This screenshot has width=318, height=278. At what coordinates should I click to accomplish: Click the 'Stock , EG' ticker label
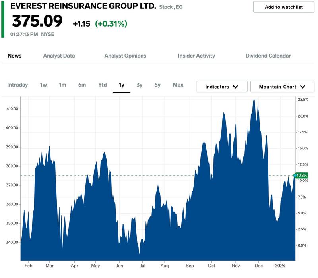[x=171, y=7]
